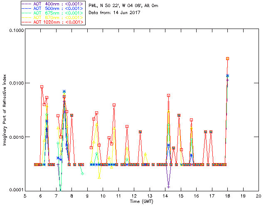Click the AOT 400nm legend entry
This screenshot has width=266, height=212.
[x=52, y=4]
